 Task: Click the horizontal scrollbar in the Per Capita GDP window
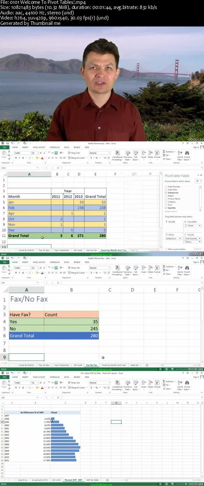click(x=163, y=480)
